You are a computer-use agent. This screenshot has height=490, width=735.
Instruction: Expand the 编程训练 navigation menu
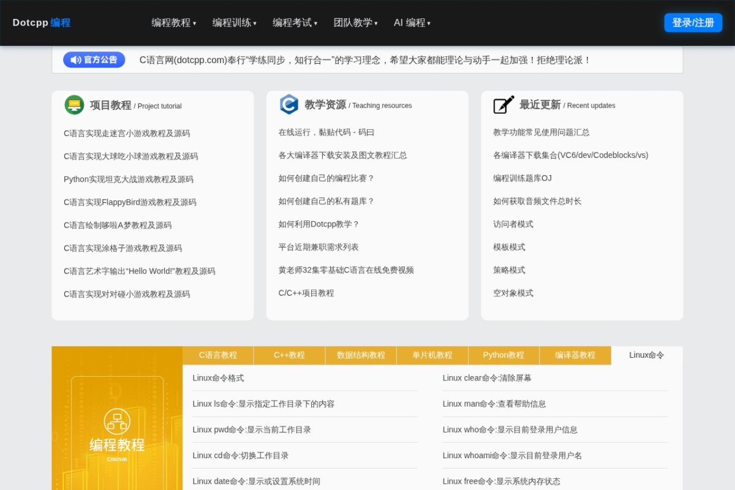coord(235,23)
